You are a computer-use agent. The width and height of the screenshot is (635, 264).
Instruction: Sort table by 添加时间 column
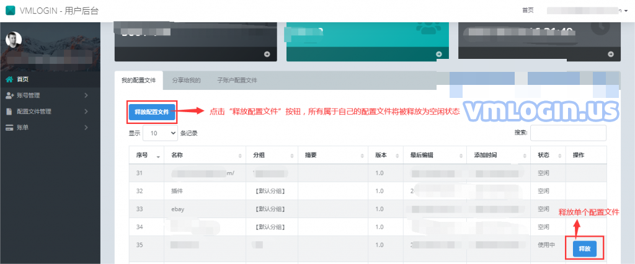tap(499, 155)
